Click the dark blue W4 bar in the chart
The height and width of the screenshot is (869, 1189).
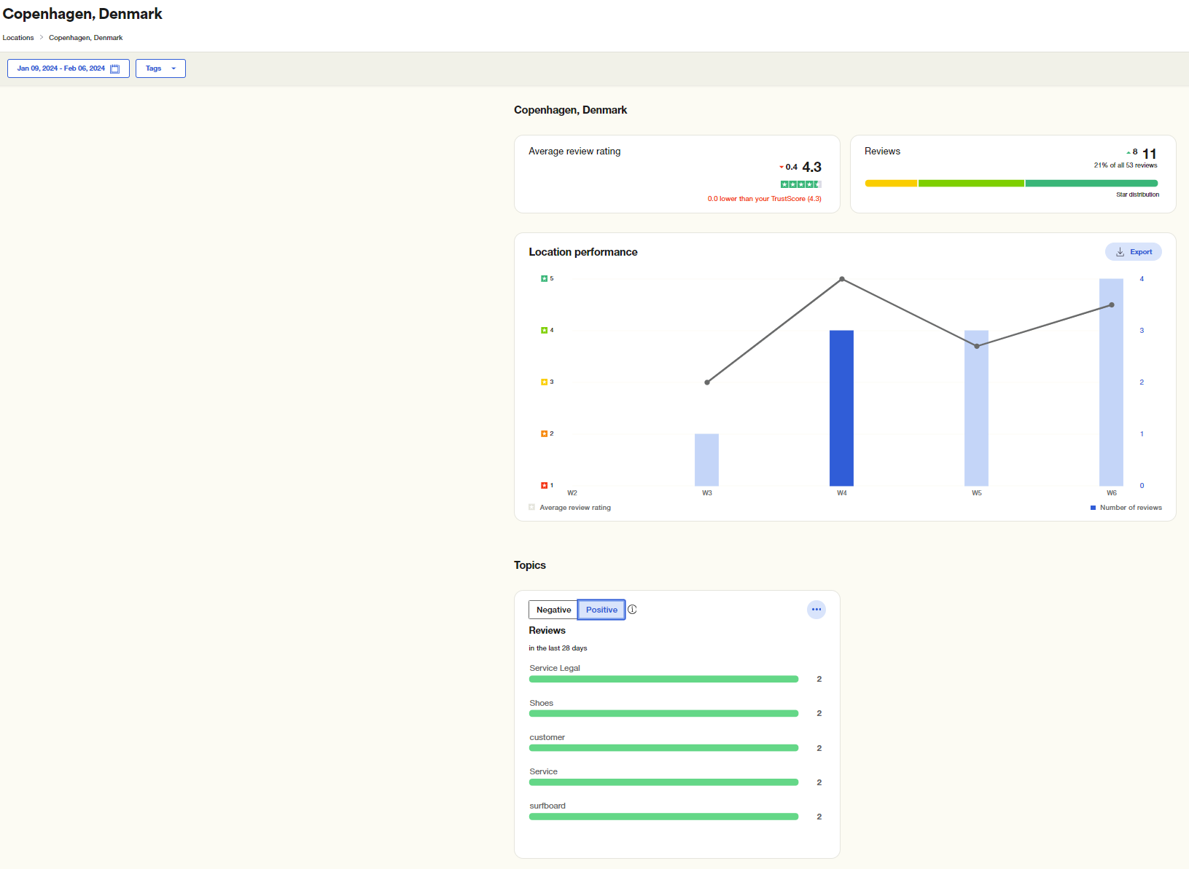[841, 408]
